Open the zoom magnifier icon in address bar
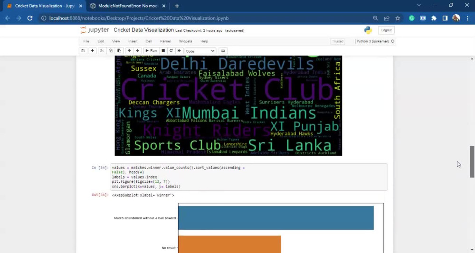The width and height of the screenshot is (475, 253). coord(375,18)
